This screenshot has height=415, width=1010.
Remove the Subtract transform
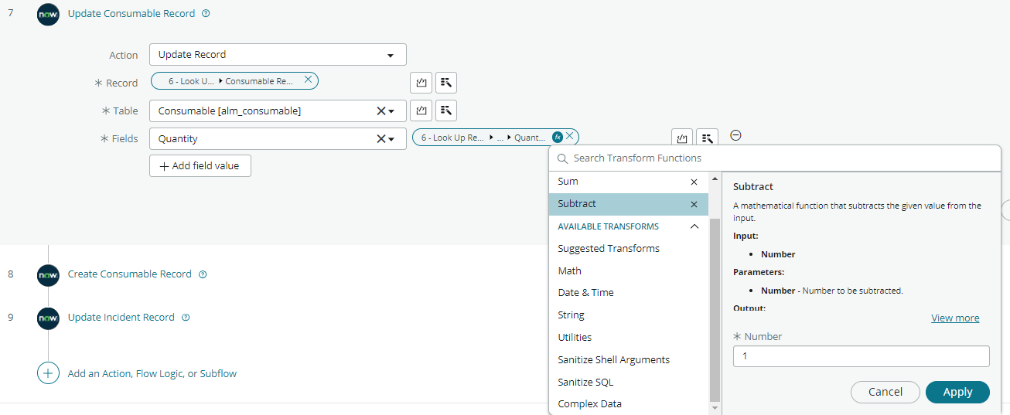694,204
